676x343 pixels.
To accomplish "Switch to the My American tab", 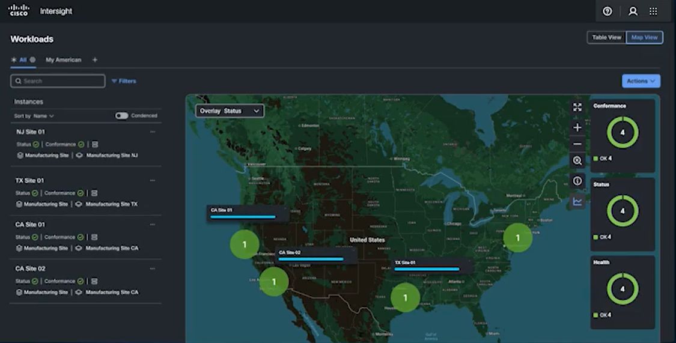I will point(63,60).
